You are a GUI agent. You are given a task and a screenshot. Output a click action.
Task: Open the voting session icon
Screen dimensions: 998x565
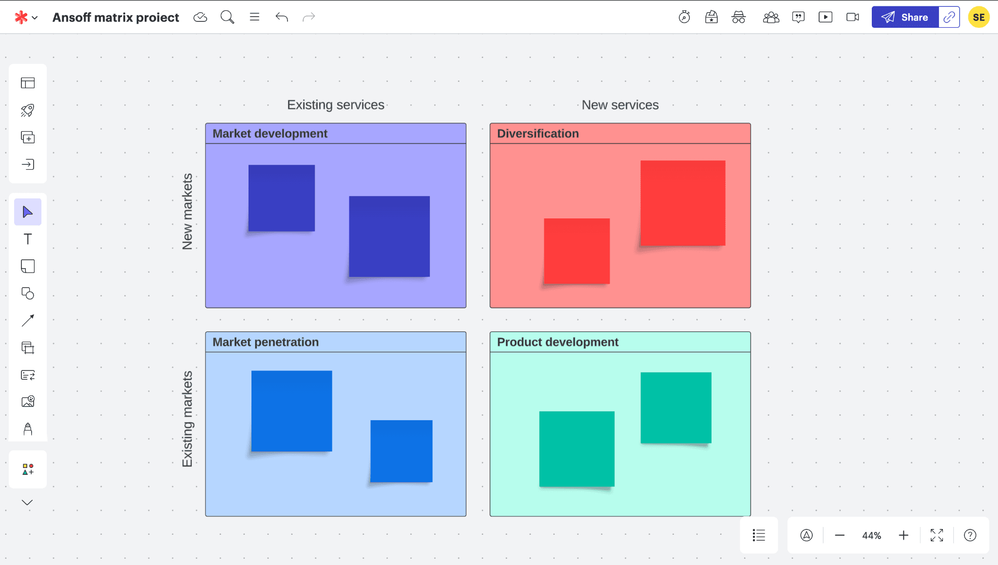click(711, 18)
